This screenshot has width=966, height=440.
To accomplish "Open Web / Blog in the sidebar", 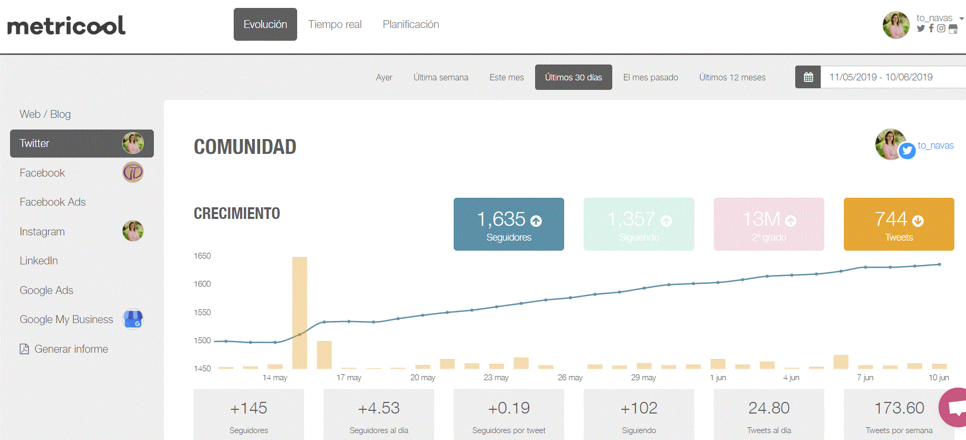I will point(45,114).
